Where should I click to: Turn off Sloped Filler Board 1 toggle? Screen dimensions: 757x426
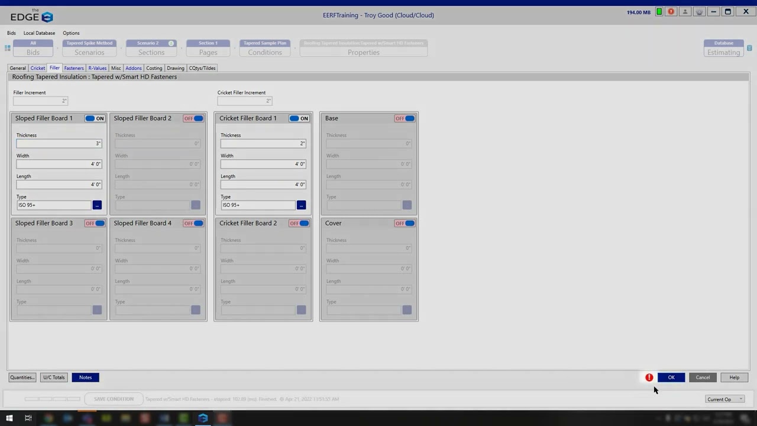95,118
